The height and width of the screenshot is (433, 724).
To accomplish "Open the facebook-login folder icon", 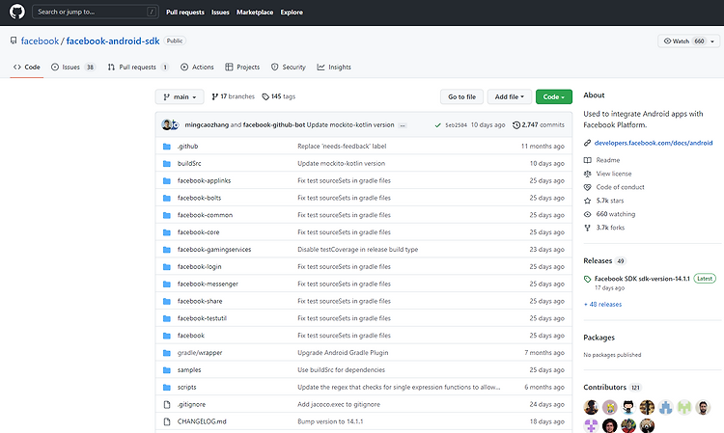I will (x=167, y=267).
